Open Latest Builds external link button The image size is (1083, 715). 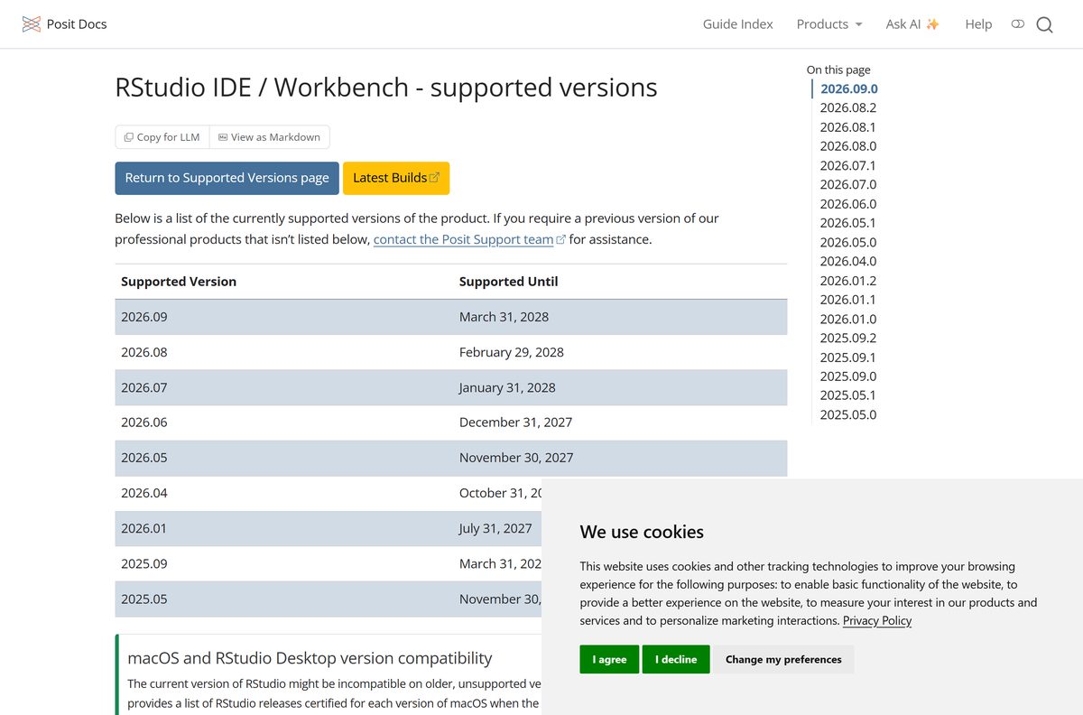click(x=396, y=178)
